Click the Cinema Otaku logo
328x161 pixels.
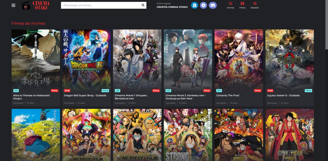pos(36,5)
